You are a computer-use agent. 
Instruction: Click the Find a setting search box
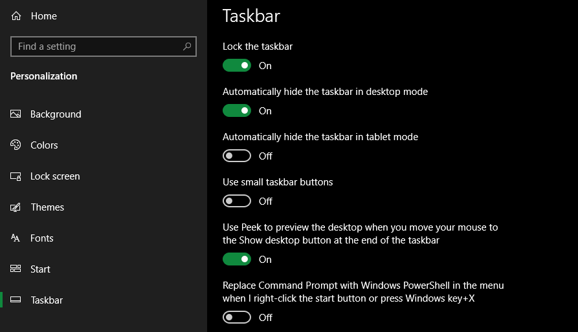tap(97, 47)
